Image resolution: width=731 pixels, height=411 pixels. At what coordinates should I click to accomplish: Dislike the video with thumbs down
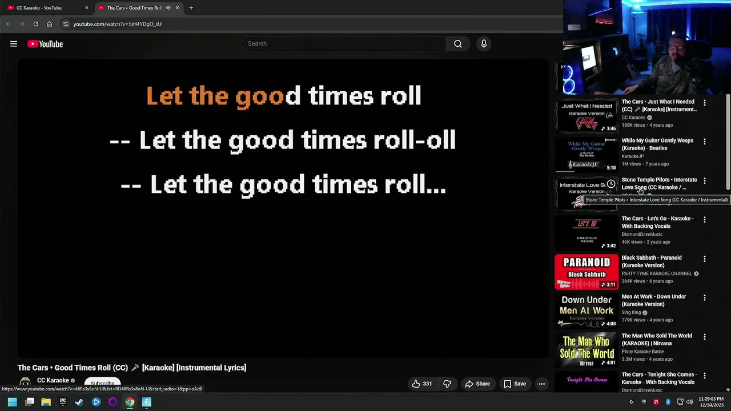tap(447, 384)
